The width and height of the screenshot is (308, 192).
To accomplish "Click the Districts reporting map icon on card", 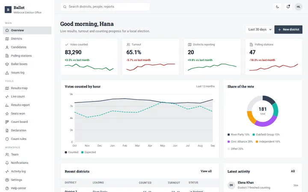I will point(190,44).
